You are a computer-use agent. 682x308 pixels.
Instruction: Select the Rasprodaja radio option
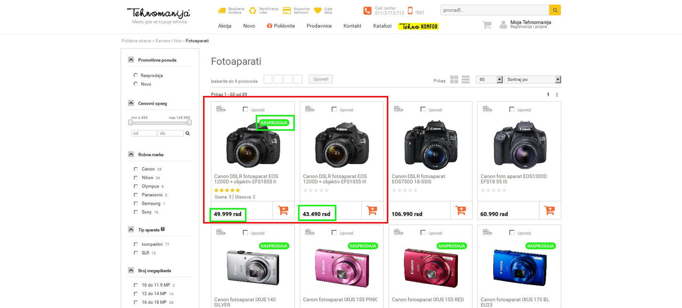click(136, 75)
